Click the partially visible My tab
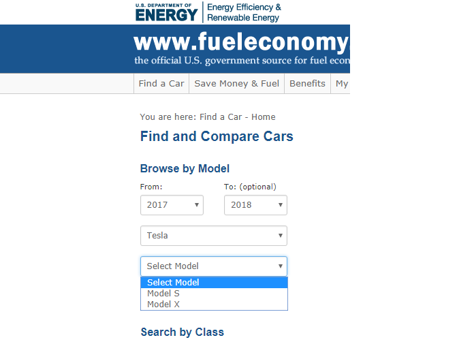The width and height of the screenshot is (474, 342). (x=342, y=84)
